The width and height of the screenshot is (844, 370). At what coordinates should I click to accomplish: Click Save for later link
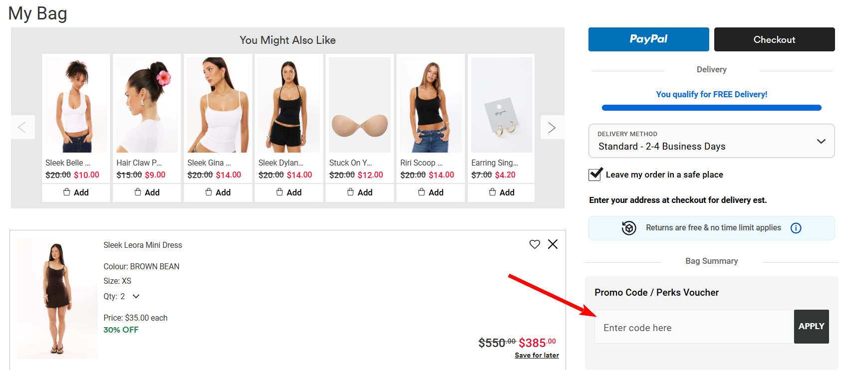537,355
